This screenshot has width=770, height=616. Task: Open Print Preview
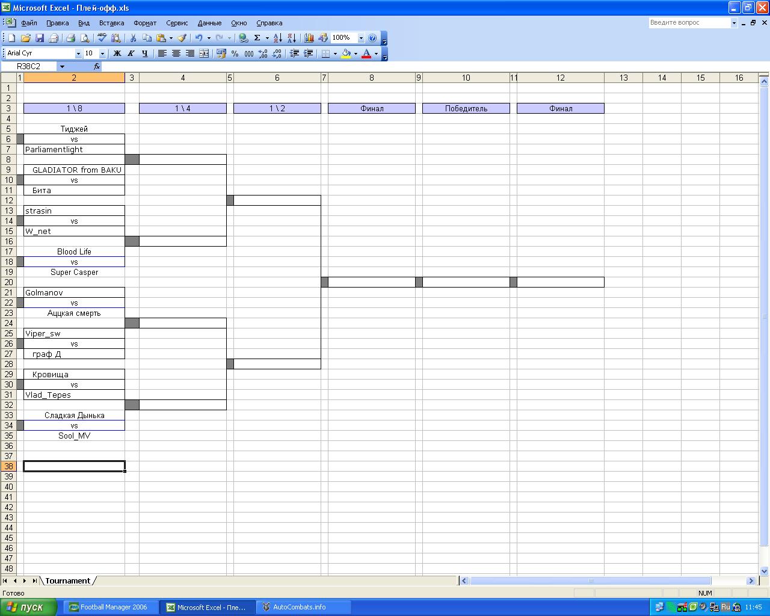pos(85,38)
